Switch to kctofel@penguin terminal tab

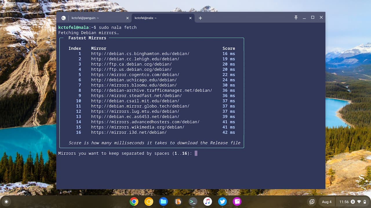[x=94, y=18]
